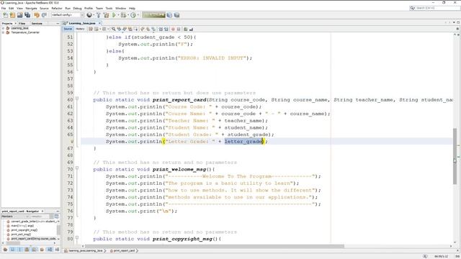Click the Previous Bookmark icon

(143, 29)
